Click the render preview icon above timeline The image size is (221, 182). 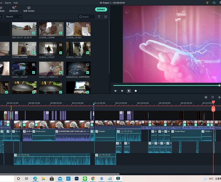206,97
